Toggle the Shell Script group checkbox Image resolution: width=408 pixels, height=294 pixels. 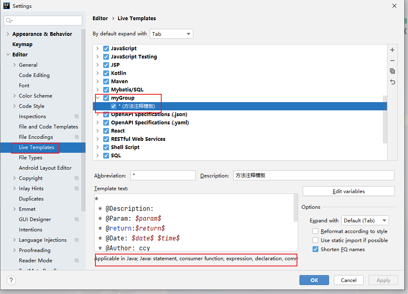coord(106,147)
